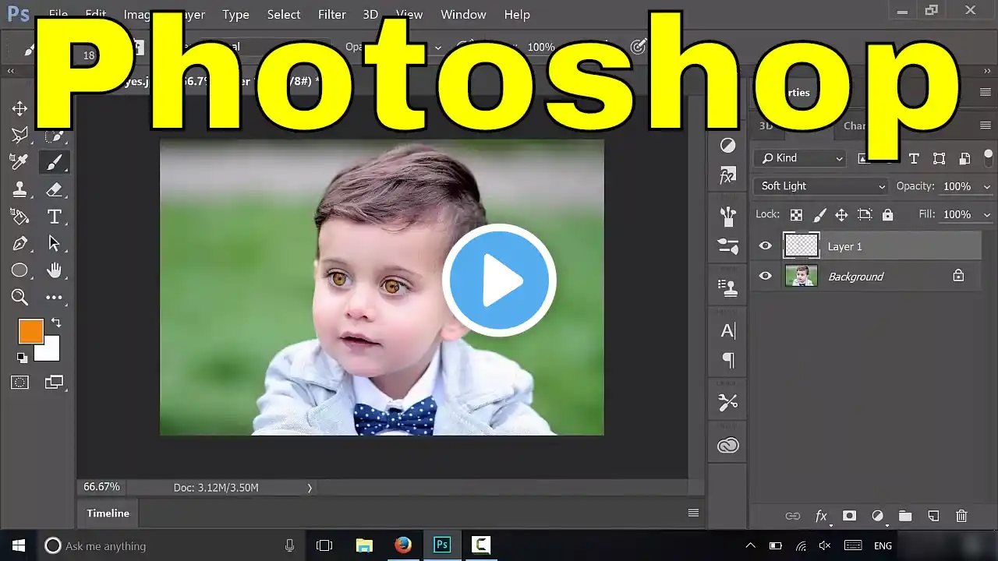This screenshot has width=998, height=561.
Task: Open the Brush settings panel icon
Action: click(x=727, y=246)
